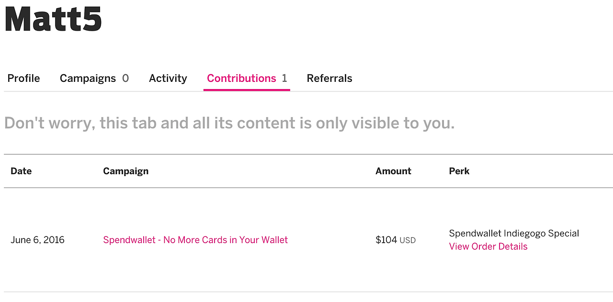Click the Campaigns count number 0

[x=125, y=78]
